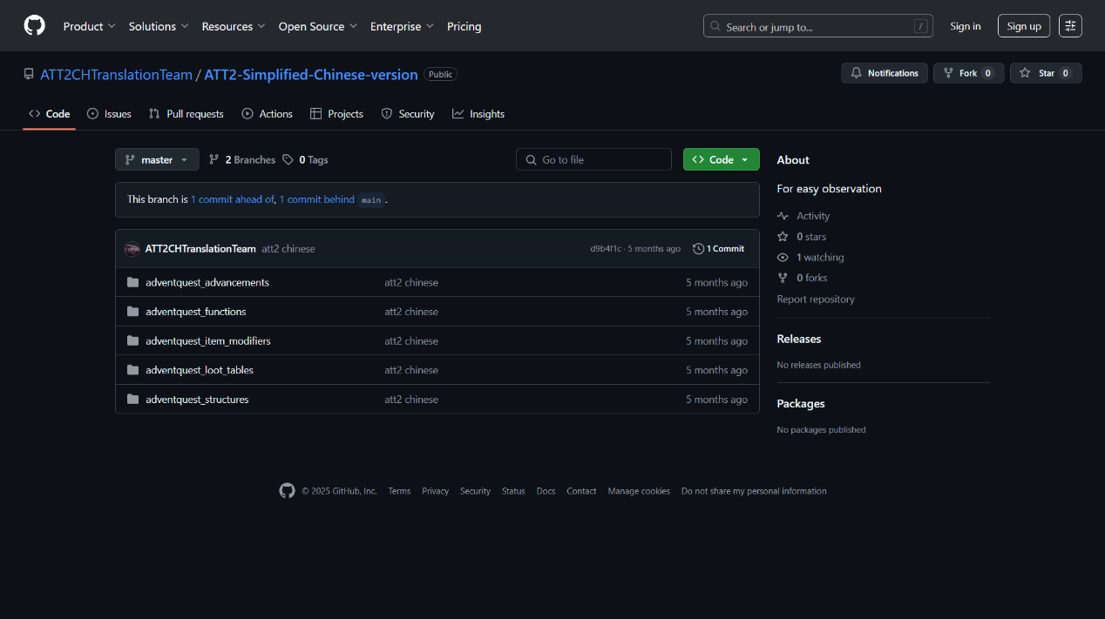Click the Sign in link
1105x619 pixels.
click(x=966, y=26)
